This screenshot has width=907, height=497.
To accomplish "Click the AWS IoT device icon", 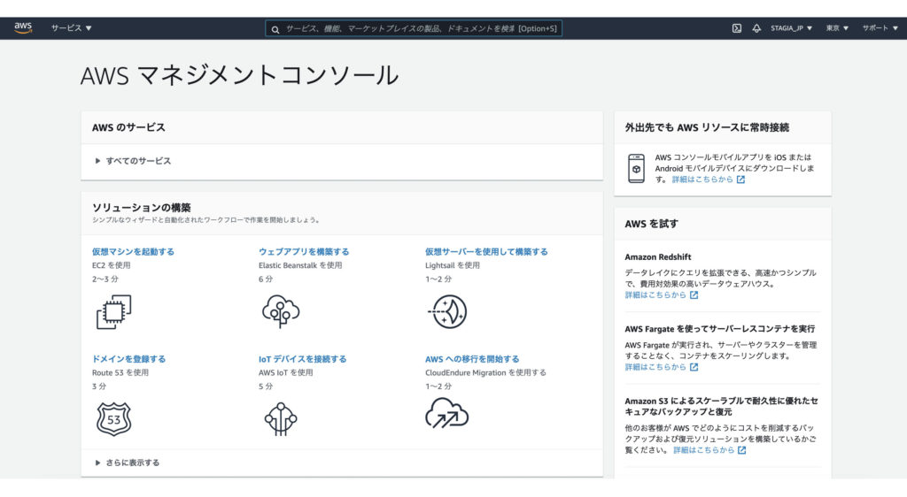I will pyautogui.click(x=280, y=418).
